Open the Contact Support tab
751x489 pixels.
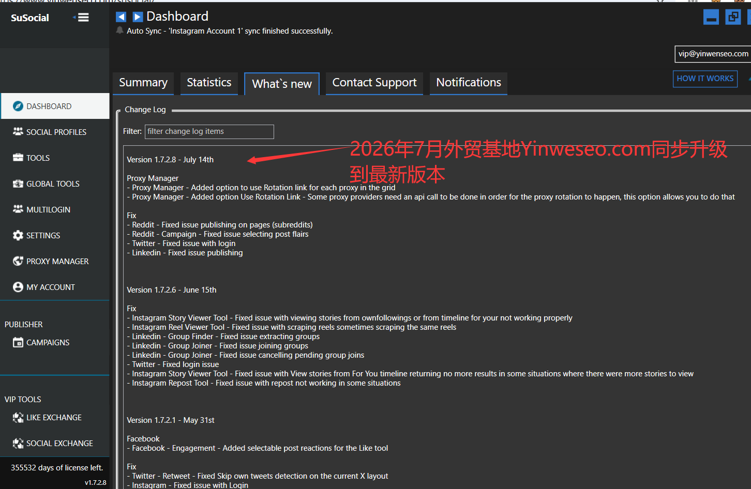pos(374,83)
